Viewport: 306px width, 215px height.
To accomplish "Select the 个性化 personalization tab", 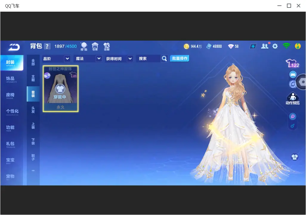I will click(x=12, y=112).
